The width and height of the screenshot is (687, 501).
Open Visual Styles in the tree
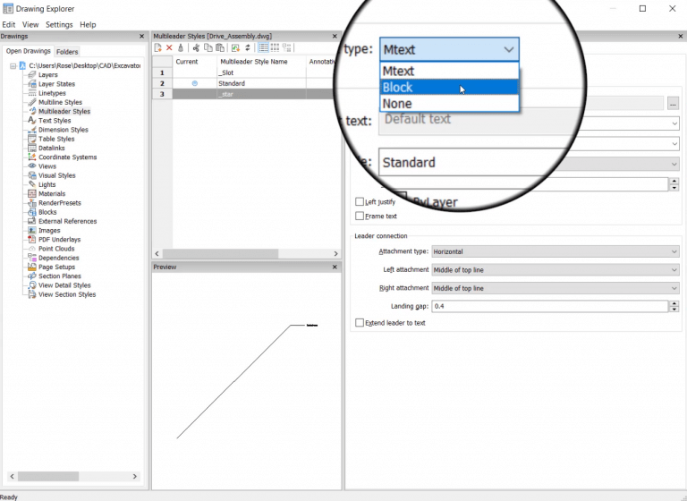click(x=56, y=175)
